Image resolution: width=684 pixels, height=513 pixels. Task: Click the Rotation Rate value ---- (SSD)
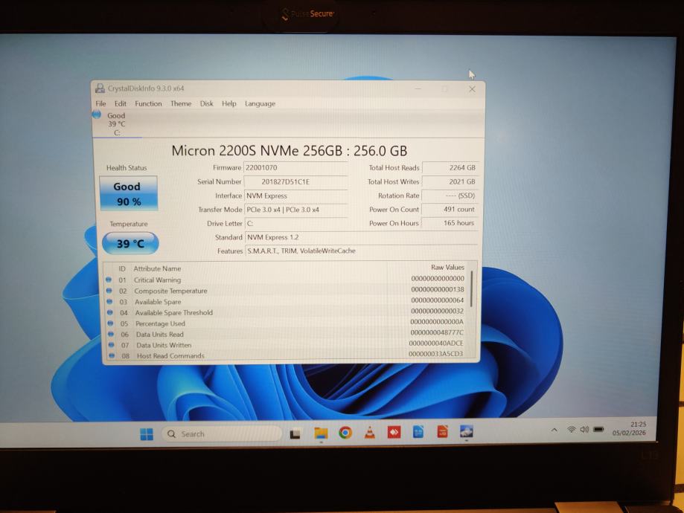click(450, 196)
